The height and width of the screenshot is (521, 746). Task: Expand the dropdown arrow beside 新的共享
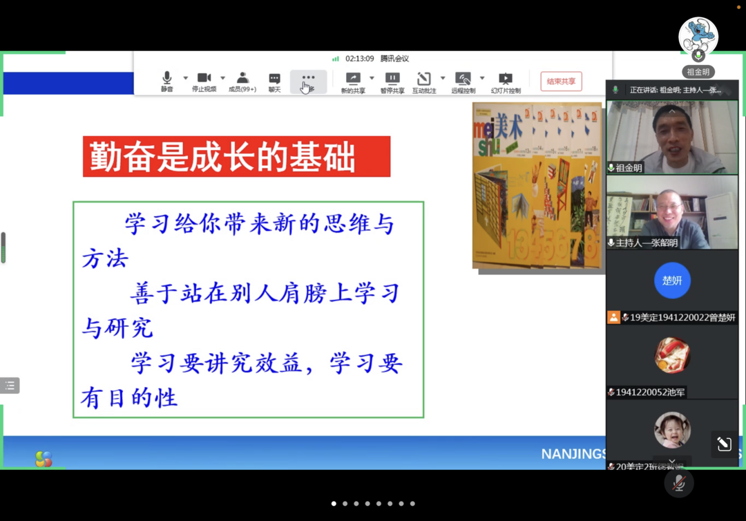click(372, 78)
